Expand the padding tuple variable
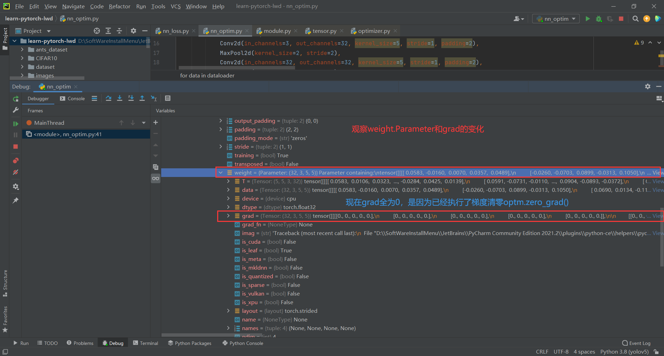The image size is (664, 356). [221, 129]
